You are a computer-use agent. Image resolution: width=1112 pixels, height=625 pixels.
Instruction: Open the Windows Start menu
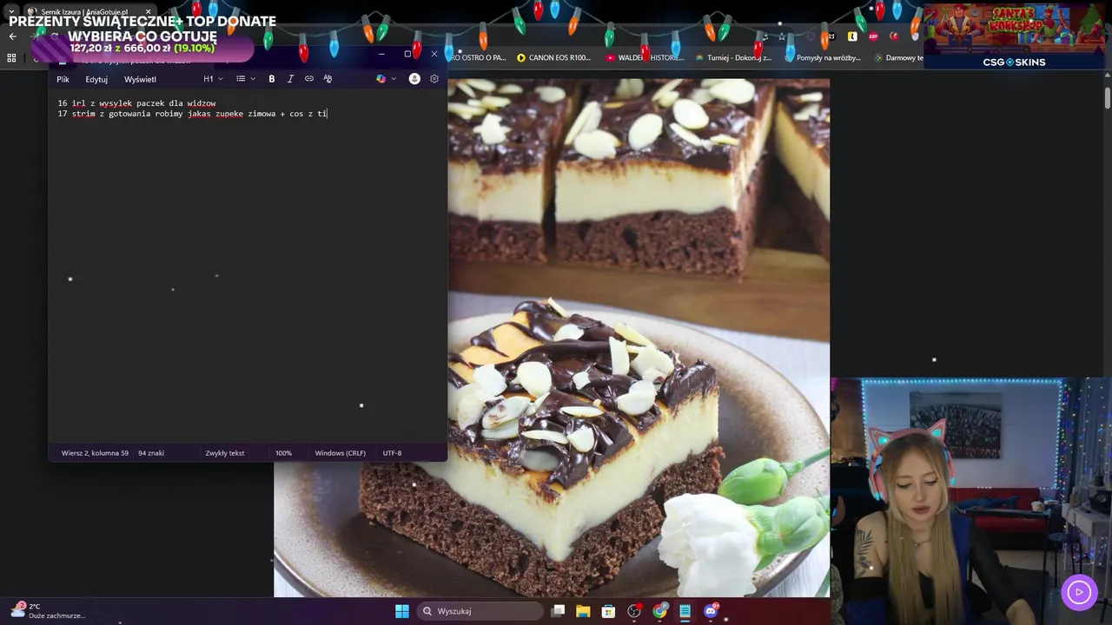(x=402, y=611)
